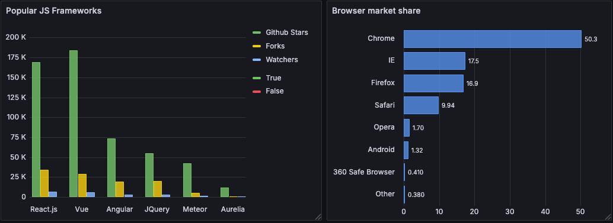The width and height of the screenshot is (613, 223).
Task: Open the Browser market share panel title
Action: [376, 11]
